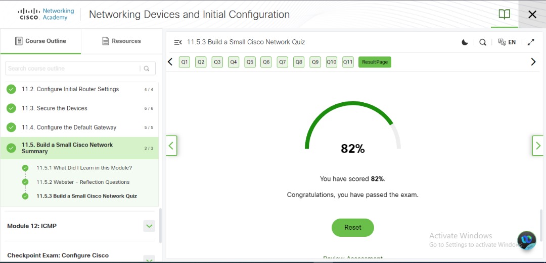Expand content to fullscreen
This screenshot has width=546, height=263.
[531, 42]
